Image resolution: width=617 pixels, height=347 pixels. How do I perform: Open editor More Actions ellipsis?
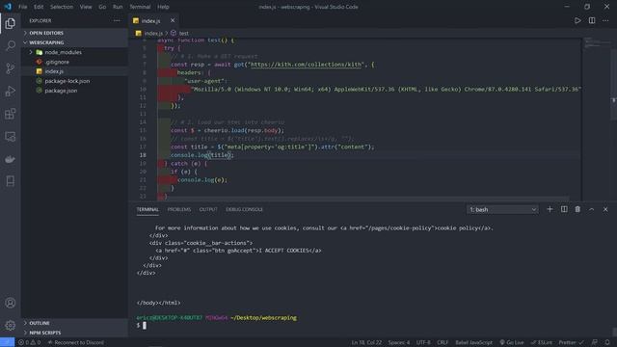tap(605, 20)
